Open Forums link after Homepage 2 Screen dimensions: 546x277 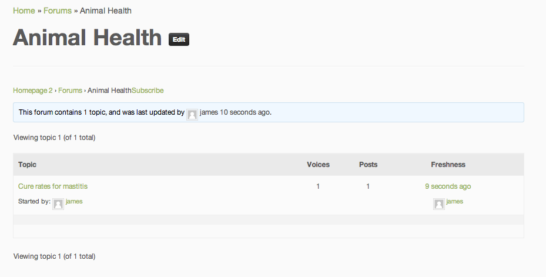(70, 91)
